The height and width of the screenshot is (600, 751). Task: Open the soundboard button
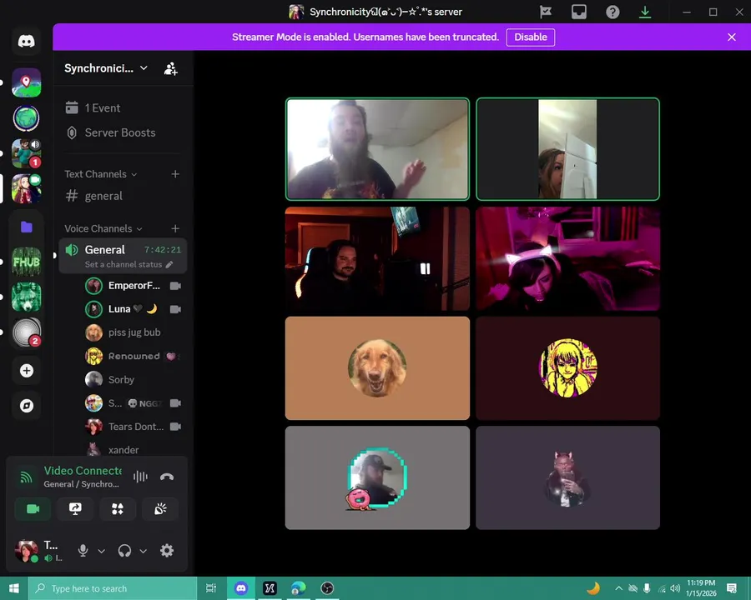pyautogui.click(x=160, y=509)
